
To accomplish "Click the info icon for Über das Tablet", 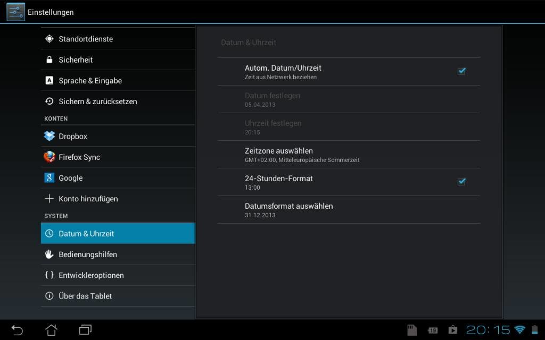I will [49, 296].
